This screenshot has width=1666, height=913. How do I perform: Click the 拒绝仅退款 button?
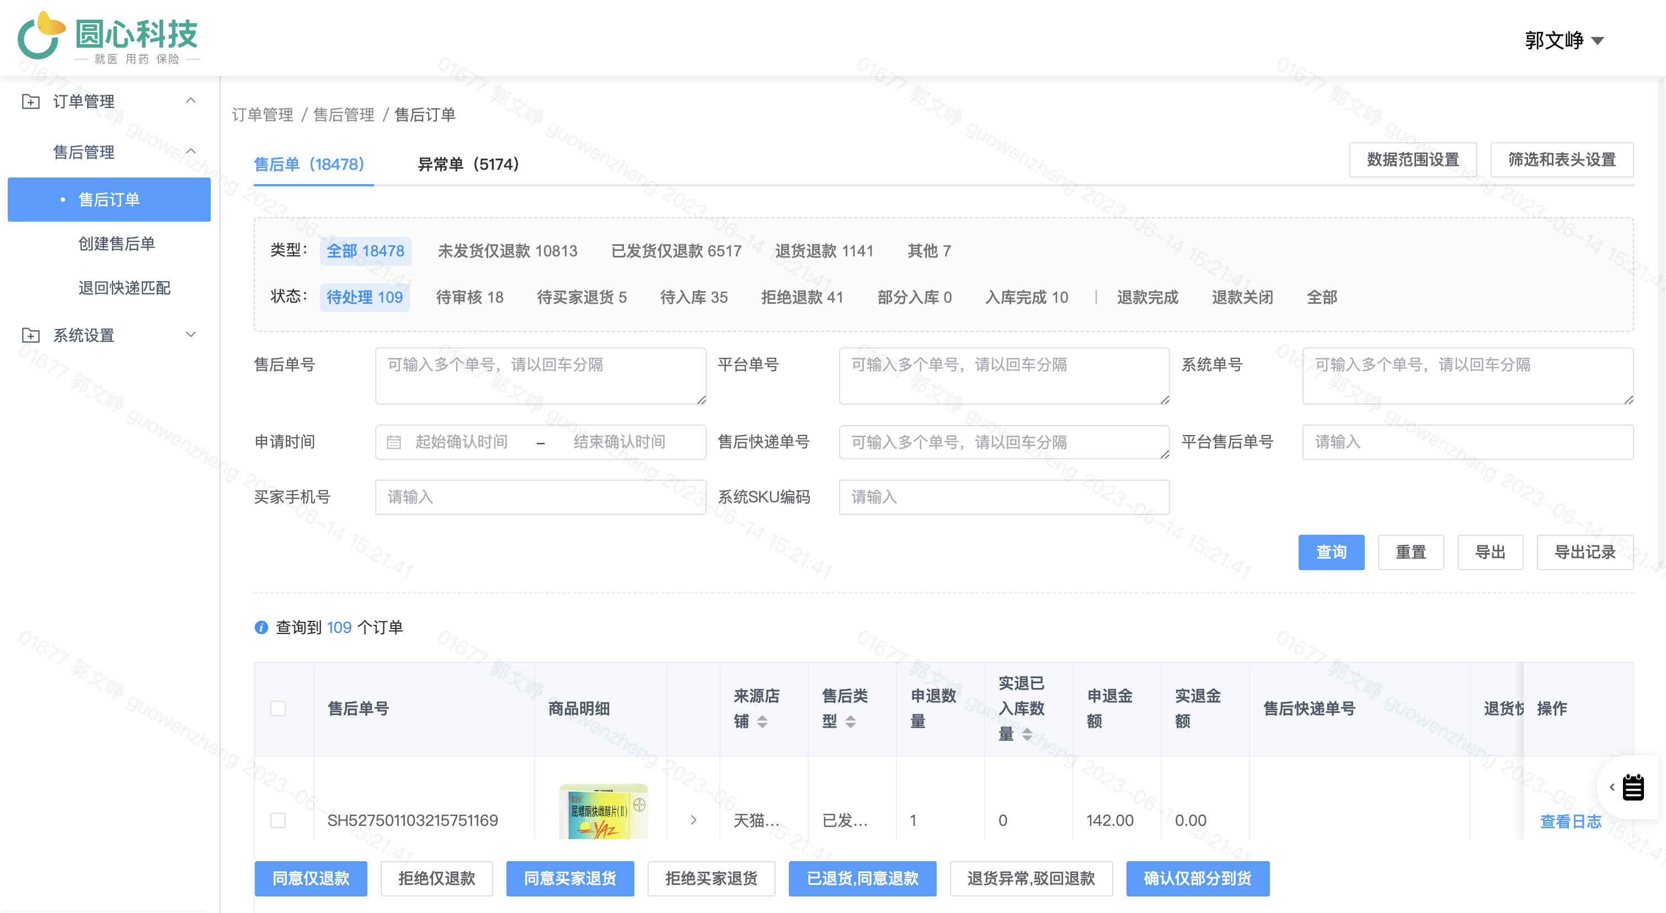(x=436, y=879)
